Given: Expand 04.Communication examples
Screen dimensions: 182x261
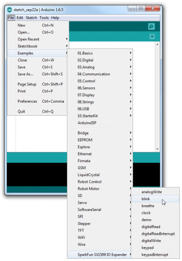Looking at the screenshot, I should coord(100,74).
